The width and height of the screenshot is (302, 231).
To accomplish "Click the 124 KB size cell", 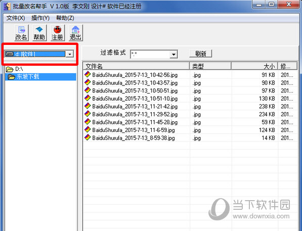I will (267, 130).
